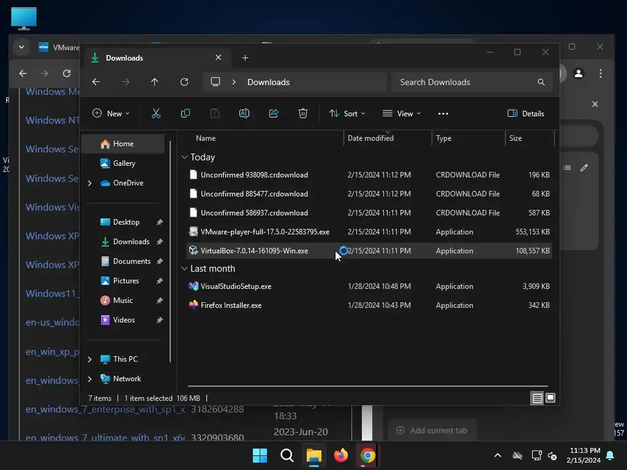Unpin Documents via its pin icon

[x=160, y=261]
